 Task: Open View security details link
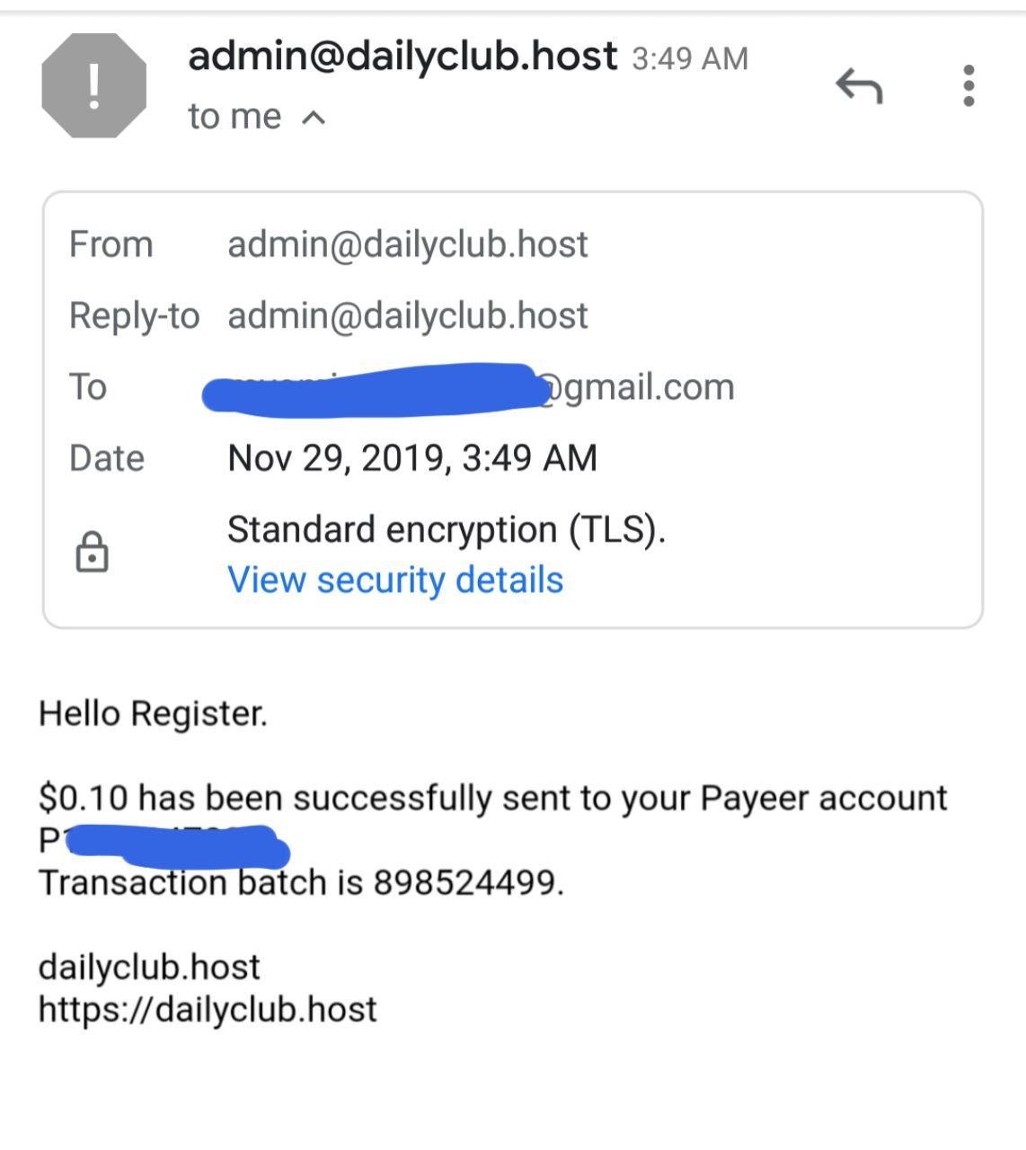pos(395,579)
